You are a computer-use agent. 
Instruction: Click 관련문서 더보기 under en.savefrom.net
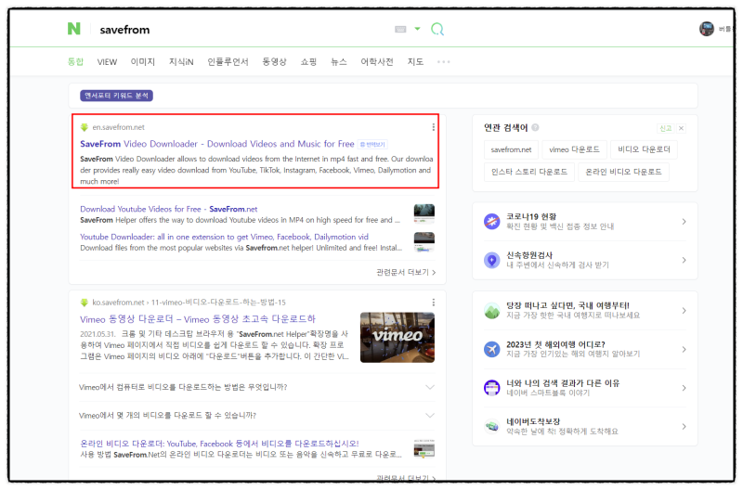point(406,272)
